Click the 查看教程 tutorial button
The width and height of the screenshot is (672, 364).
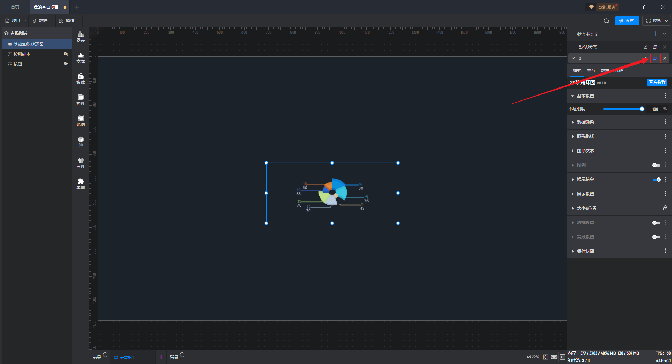657,82
